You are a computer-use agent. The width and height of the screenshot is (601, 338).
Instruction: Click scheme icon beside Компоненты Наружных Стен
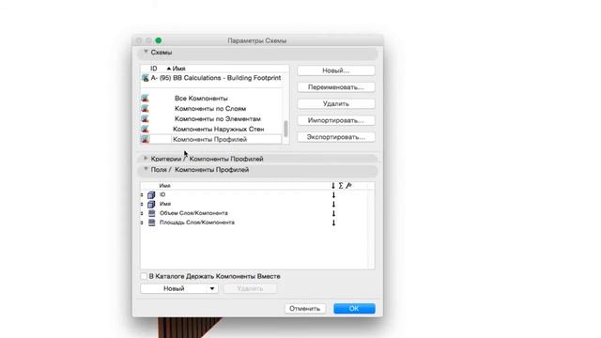145,130
